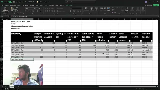The width and height of the screenshot is (160, 90).
Task: Confirm the entry with the checkmark icon
Action: (14, 16)
